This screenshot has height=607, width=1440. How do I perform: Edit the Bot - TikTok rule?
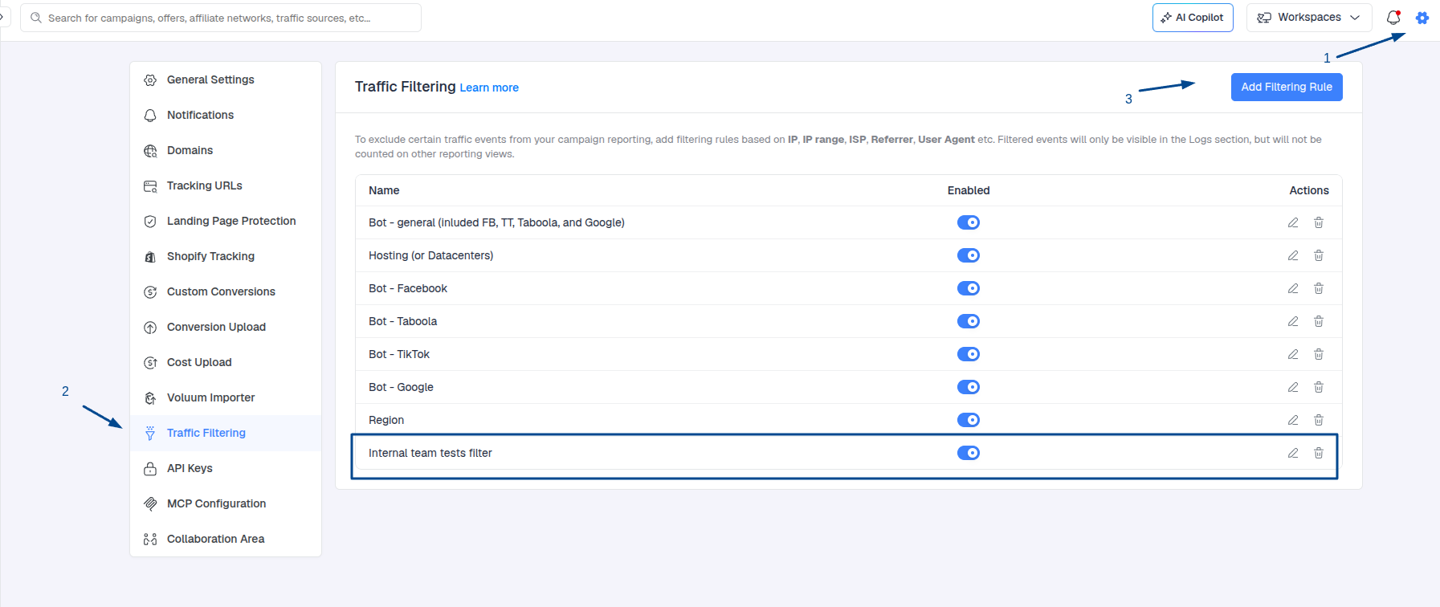click(x=1293, y=354)
